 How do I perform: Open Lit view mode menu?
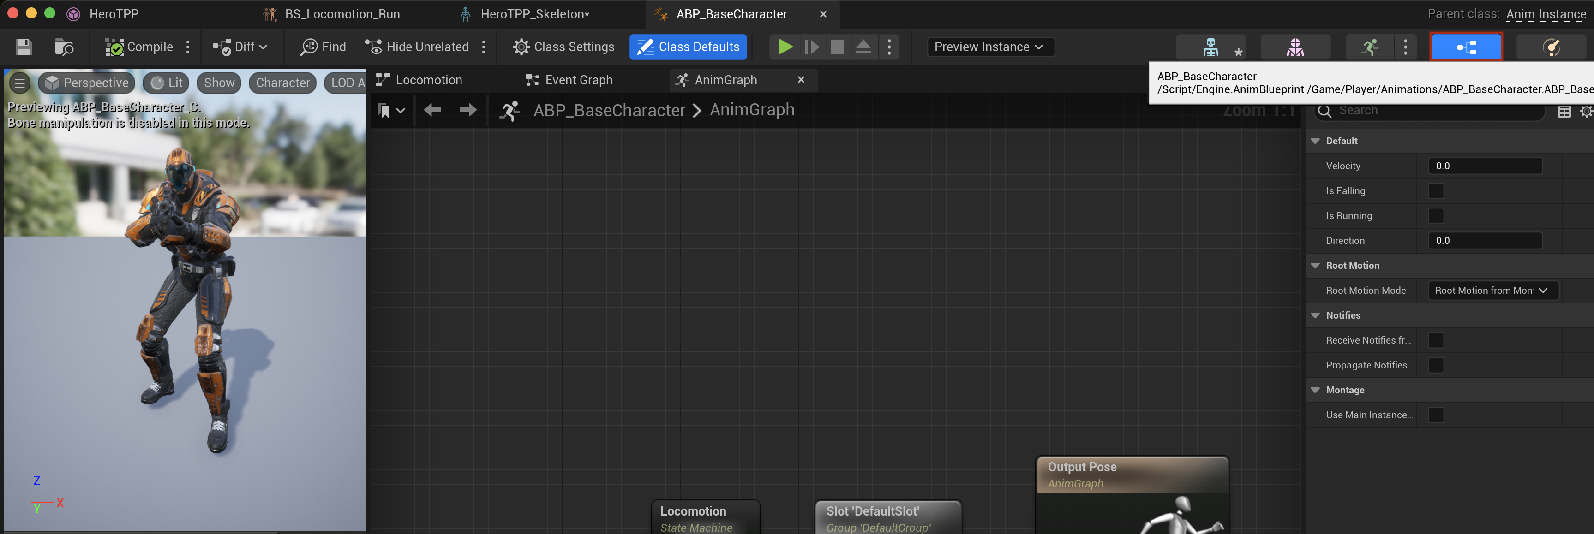click(x=167, y=83)
